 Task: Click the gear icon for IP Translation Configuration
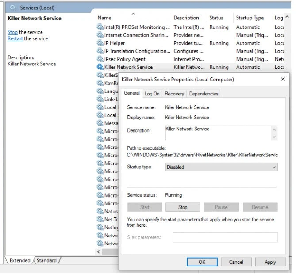[x=100, y=51]
